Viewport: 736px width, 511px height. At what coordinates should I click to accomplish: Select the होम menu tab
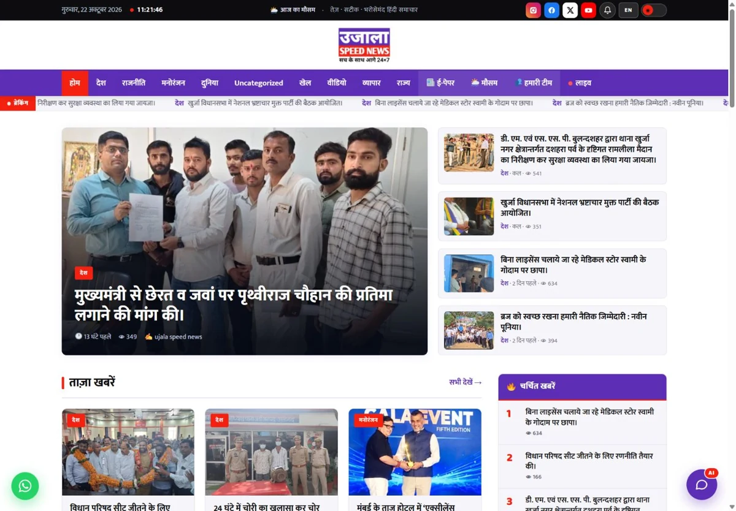75,83
